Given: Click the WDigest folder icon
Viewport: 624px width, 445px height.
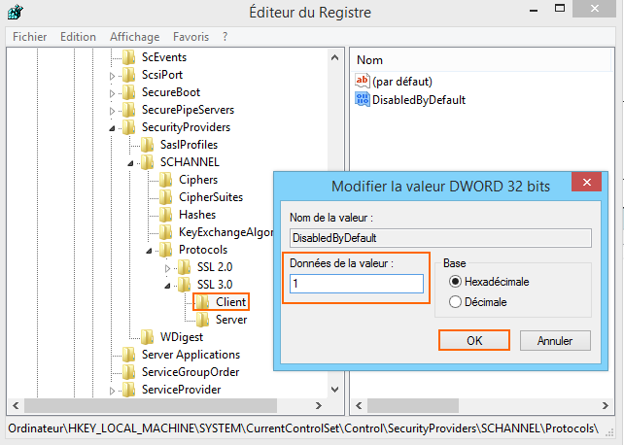Looking at the screenshot, I should (147, 337).
